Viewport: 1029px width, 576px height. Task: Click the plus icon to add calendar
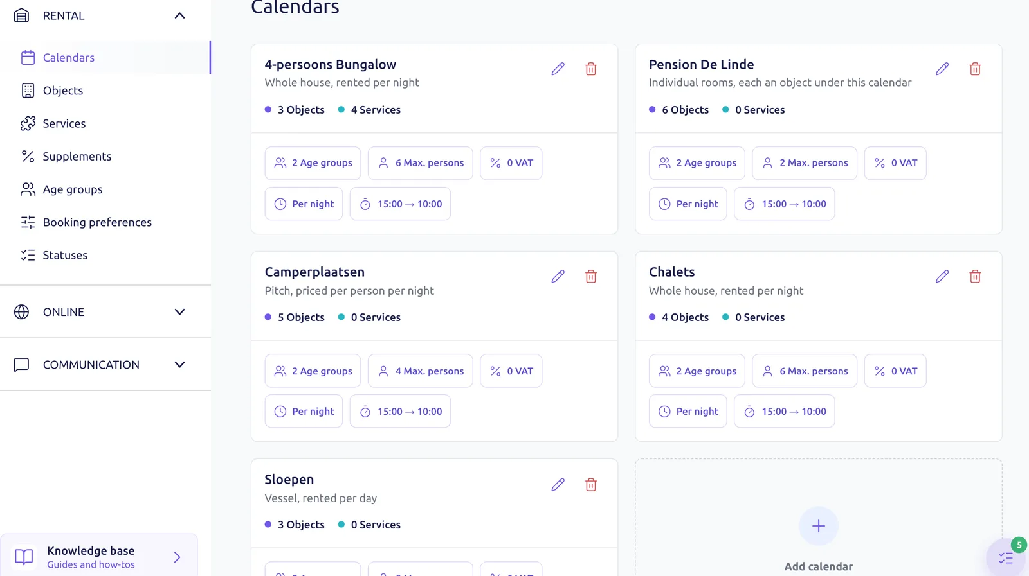pos(818,526)
